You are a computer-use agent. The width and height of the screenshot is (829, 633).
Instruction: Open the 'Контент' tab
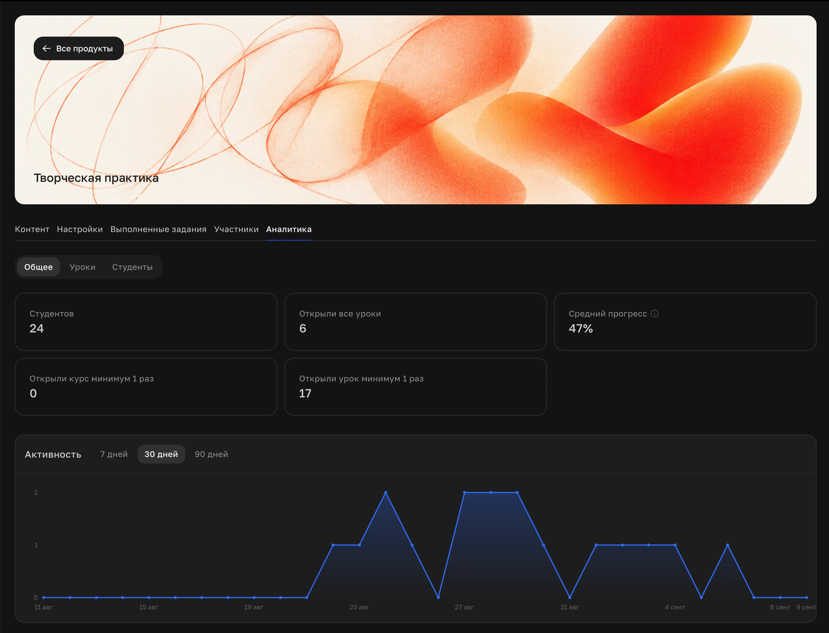pyautogui.click(x=32, y=229)
